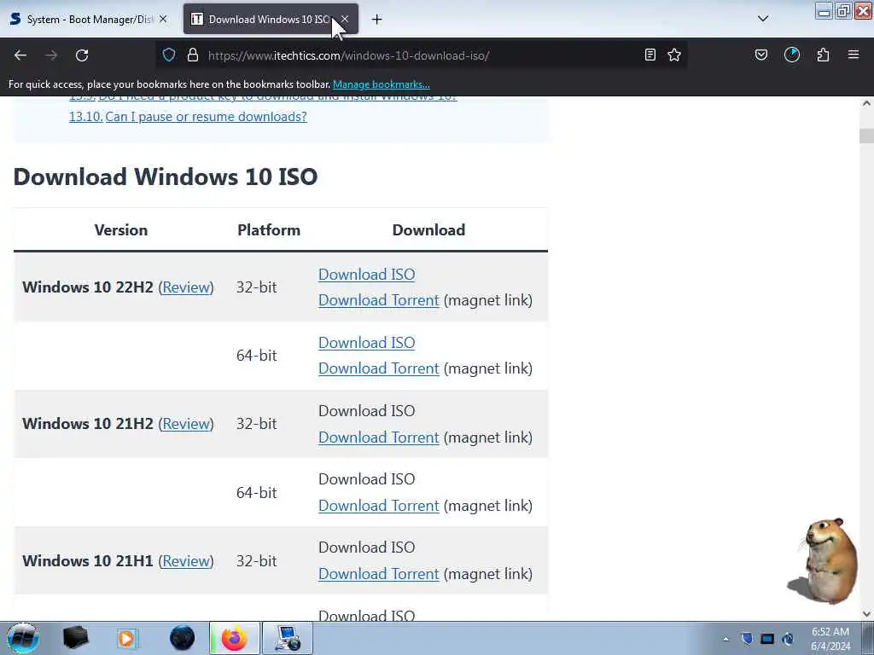Open tracking protection shield icon
The image size is (874, 655).
tap(169, 55)
